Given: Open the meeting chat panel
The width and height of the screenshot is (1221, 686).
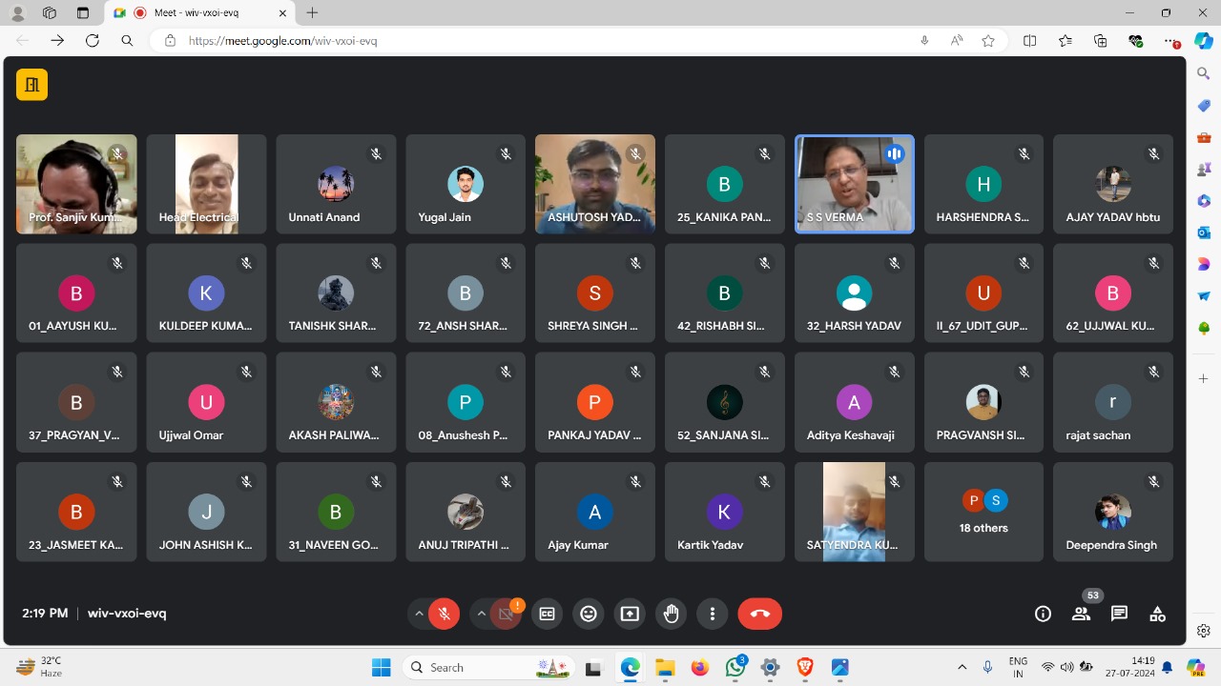Looking at the screenshot, I should 1119,615.
